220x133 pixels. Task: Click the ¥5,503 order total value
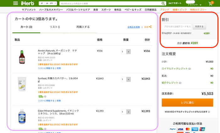pyautogui.click(x=207, y=94)
